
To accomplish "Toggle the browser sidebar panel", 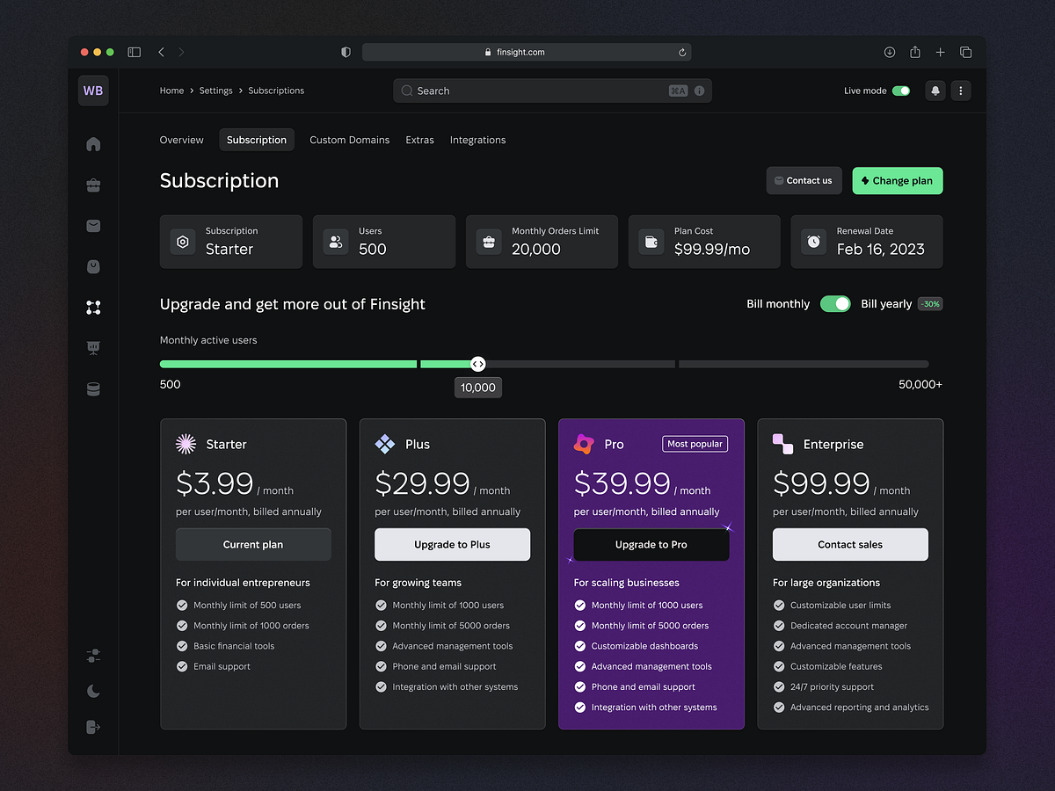I will [135, 53].
